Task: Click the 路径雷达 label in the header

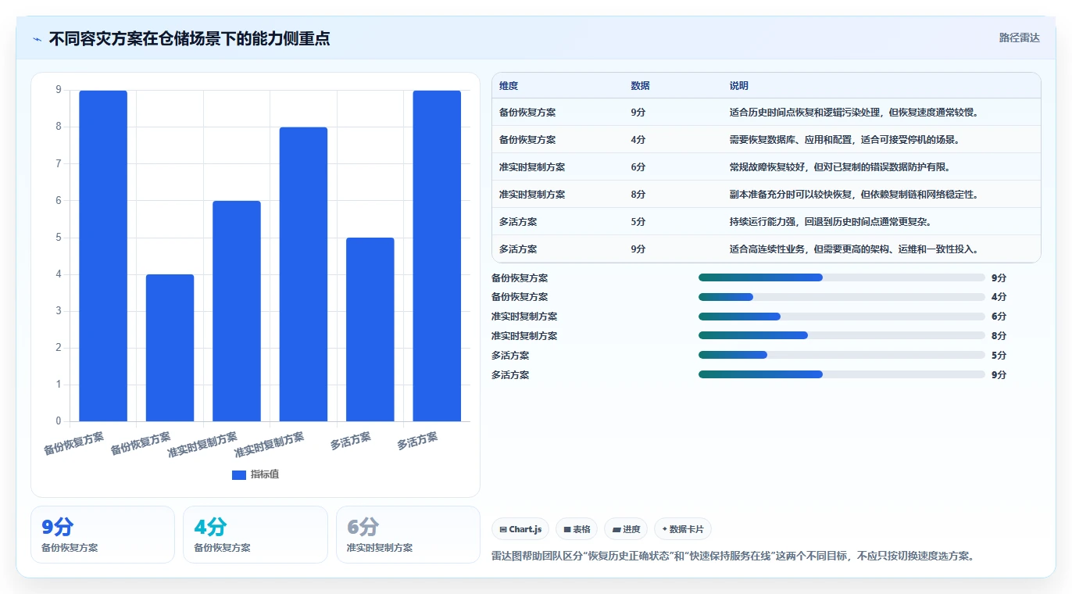Action: [x=1019, y=38]
